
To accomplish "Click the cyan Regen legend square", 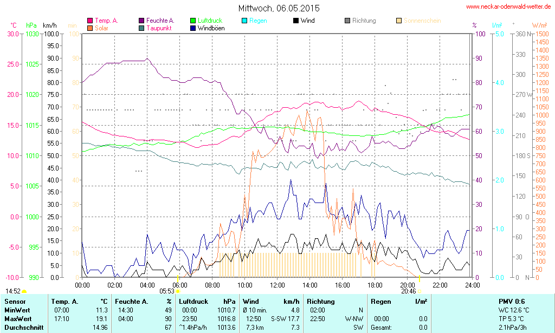I will click(x=245, y=21).
